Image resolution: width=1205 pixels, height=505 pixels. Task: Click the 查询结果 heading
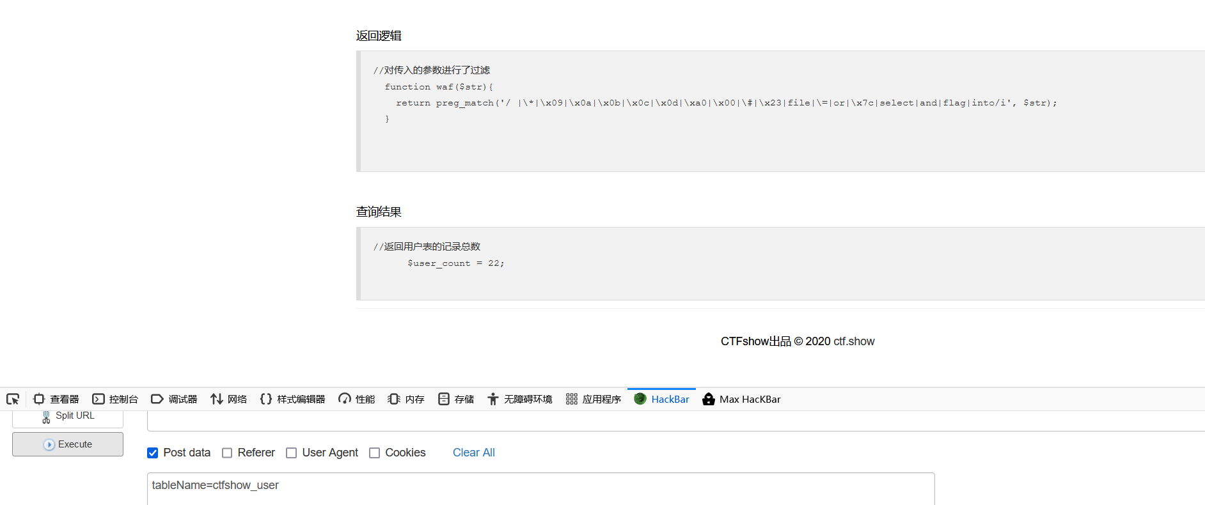[x=379, y=212]
